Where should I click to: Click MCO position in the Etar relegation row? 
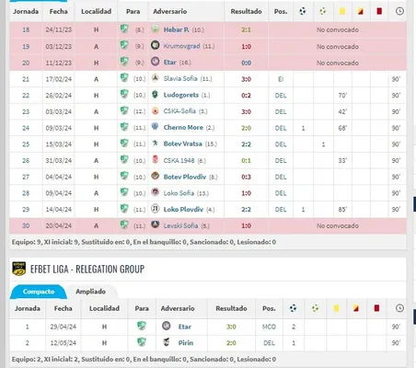coord(269,327)
